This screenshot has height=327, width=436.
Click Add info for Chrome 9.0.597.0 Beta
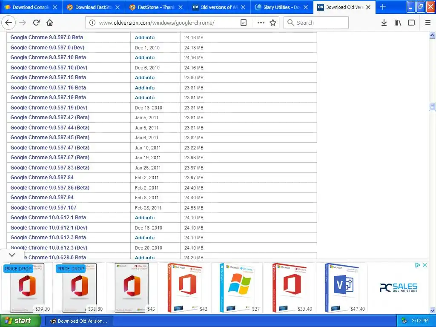coord(145,37)
